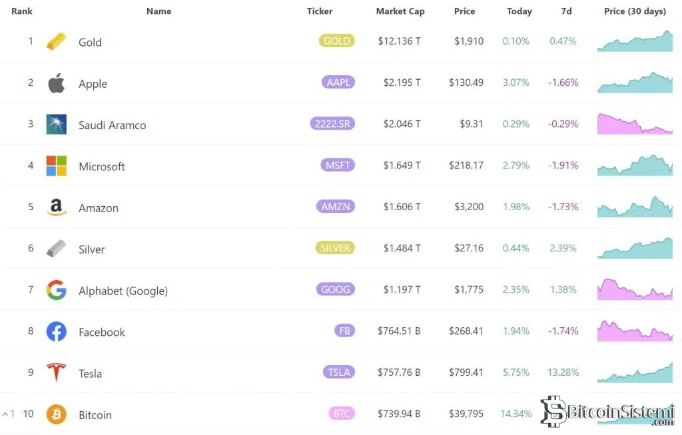
Task: Sort by Price column header
Action: point(464,11)
